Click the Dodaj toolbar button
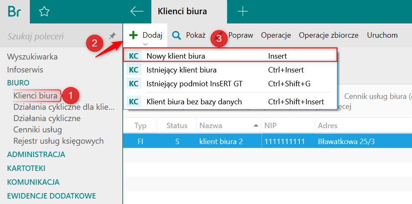This screenshot has width=412, height=204. coord(145,36)
